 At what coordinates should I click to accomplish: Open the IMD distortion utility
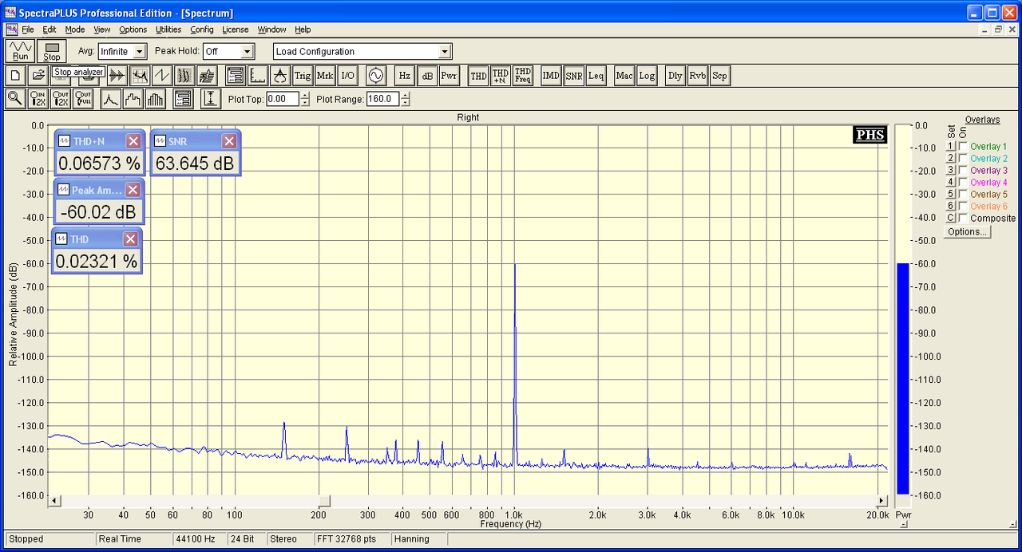(551, 76)
